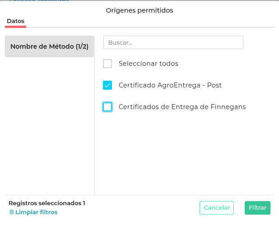
Task: Focus the Buscar search field
Action: pyautogui.click(x=173, y=42)
